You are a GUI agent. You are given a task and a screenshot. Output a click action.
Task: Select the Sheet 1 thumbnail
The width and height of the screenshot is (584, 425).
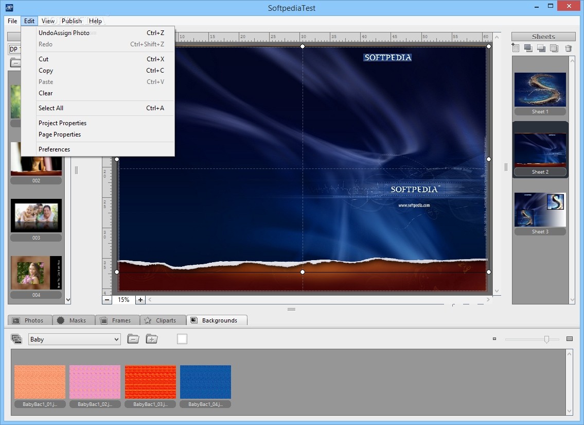click(x=540, y=90)
